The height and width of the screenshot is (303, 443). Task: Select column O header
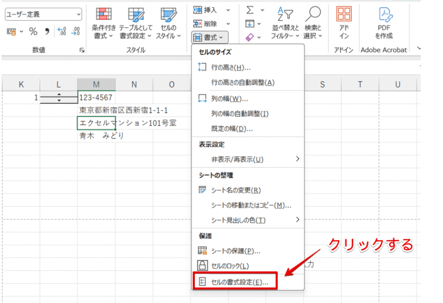coord(172,84)
